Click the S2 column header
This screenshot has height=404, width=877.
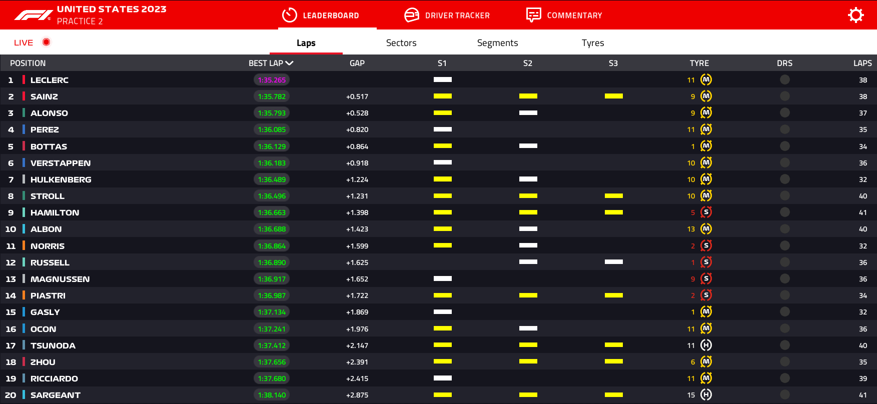click(528, 63)
